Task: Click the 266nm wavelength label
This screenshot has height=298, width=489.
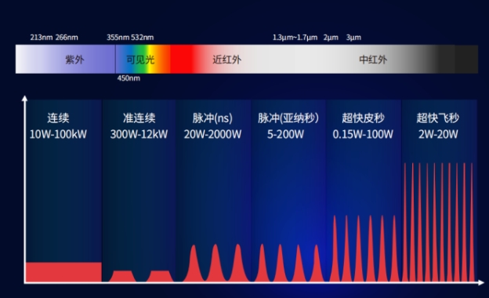Action: (x=67, y=38)
